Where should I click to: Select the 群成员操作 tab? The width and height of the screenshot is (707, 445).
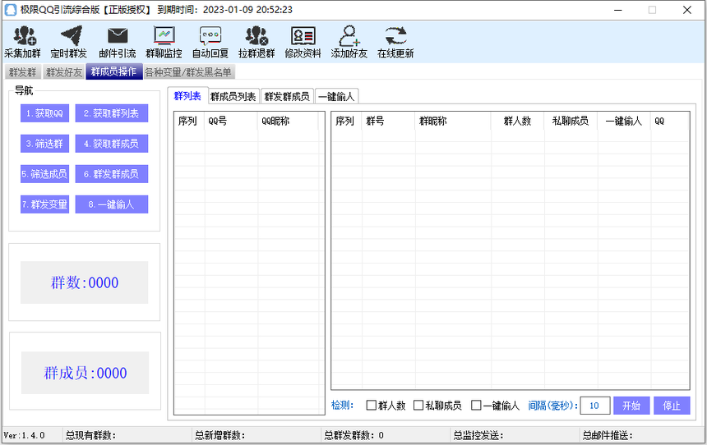click(x=113, y=71)
